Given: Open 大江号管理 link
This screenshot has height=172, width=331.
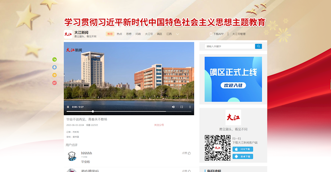Looking at the screenshot, I should pos(239,34).
